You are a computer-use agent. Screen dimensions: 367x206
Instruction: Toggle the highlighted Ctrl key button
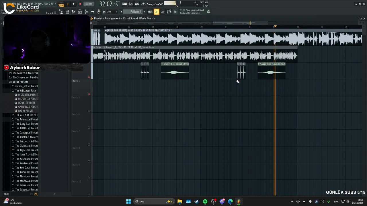[157, 12]
